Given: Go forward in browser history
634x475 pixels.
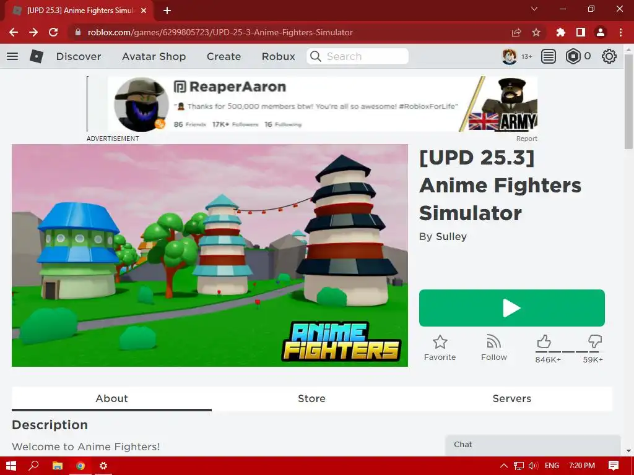Looking at the screenshot, I should [x=33, y=32].
